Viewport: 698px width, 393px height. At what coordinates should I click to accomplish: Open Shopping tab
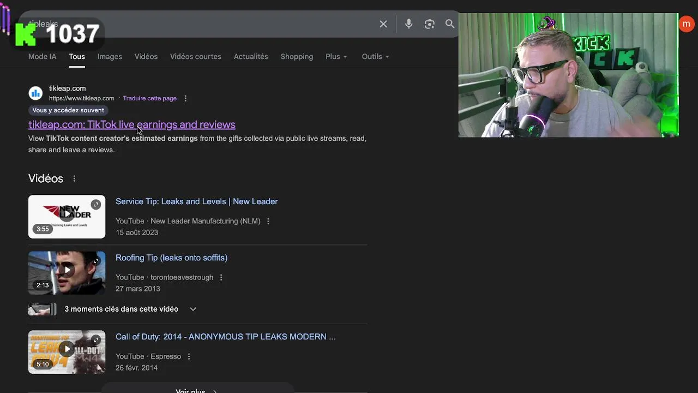click(297, 57)
